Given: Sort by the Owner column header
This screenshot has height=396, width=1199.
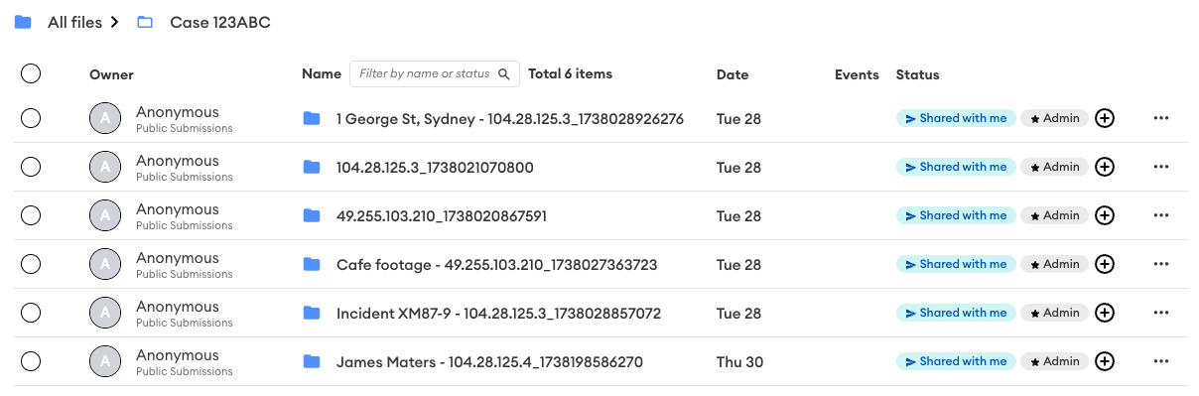Looking at the screenshot, I should [111, 74].
